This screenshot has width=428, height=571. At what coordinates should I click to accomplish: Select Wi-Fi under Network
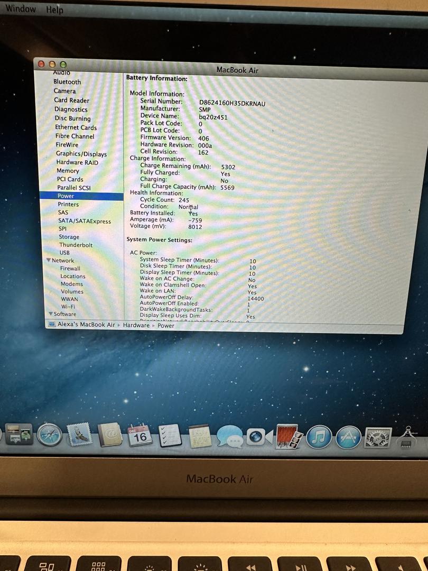[68, 307]
